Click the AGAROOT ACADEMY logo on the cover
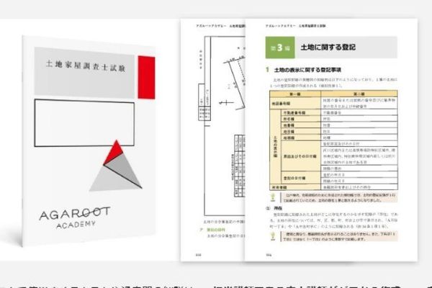This screenshot has width=432, height=288. 74,217
